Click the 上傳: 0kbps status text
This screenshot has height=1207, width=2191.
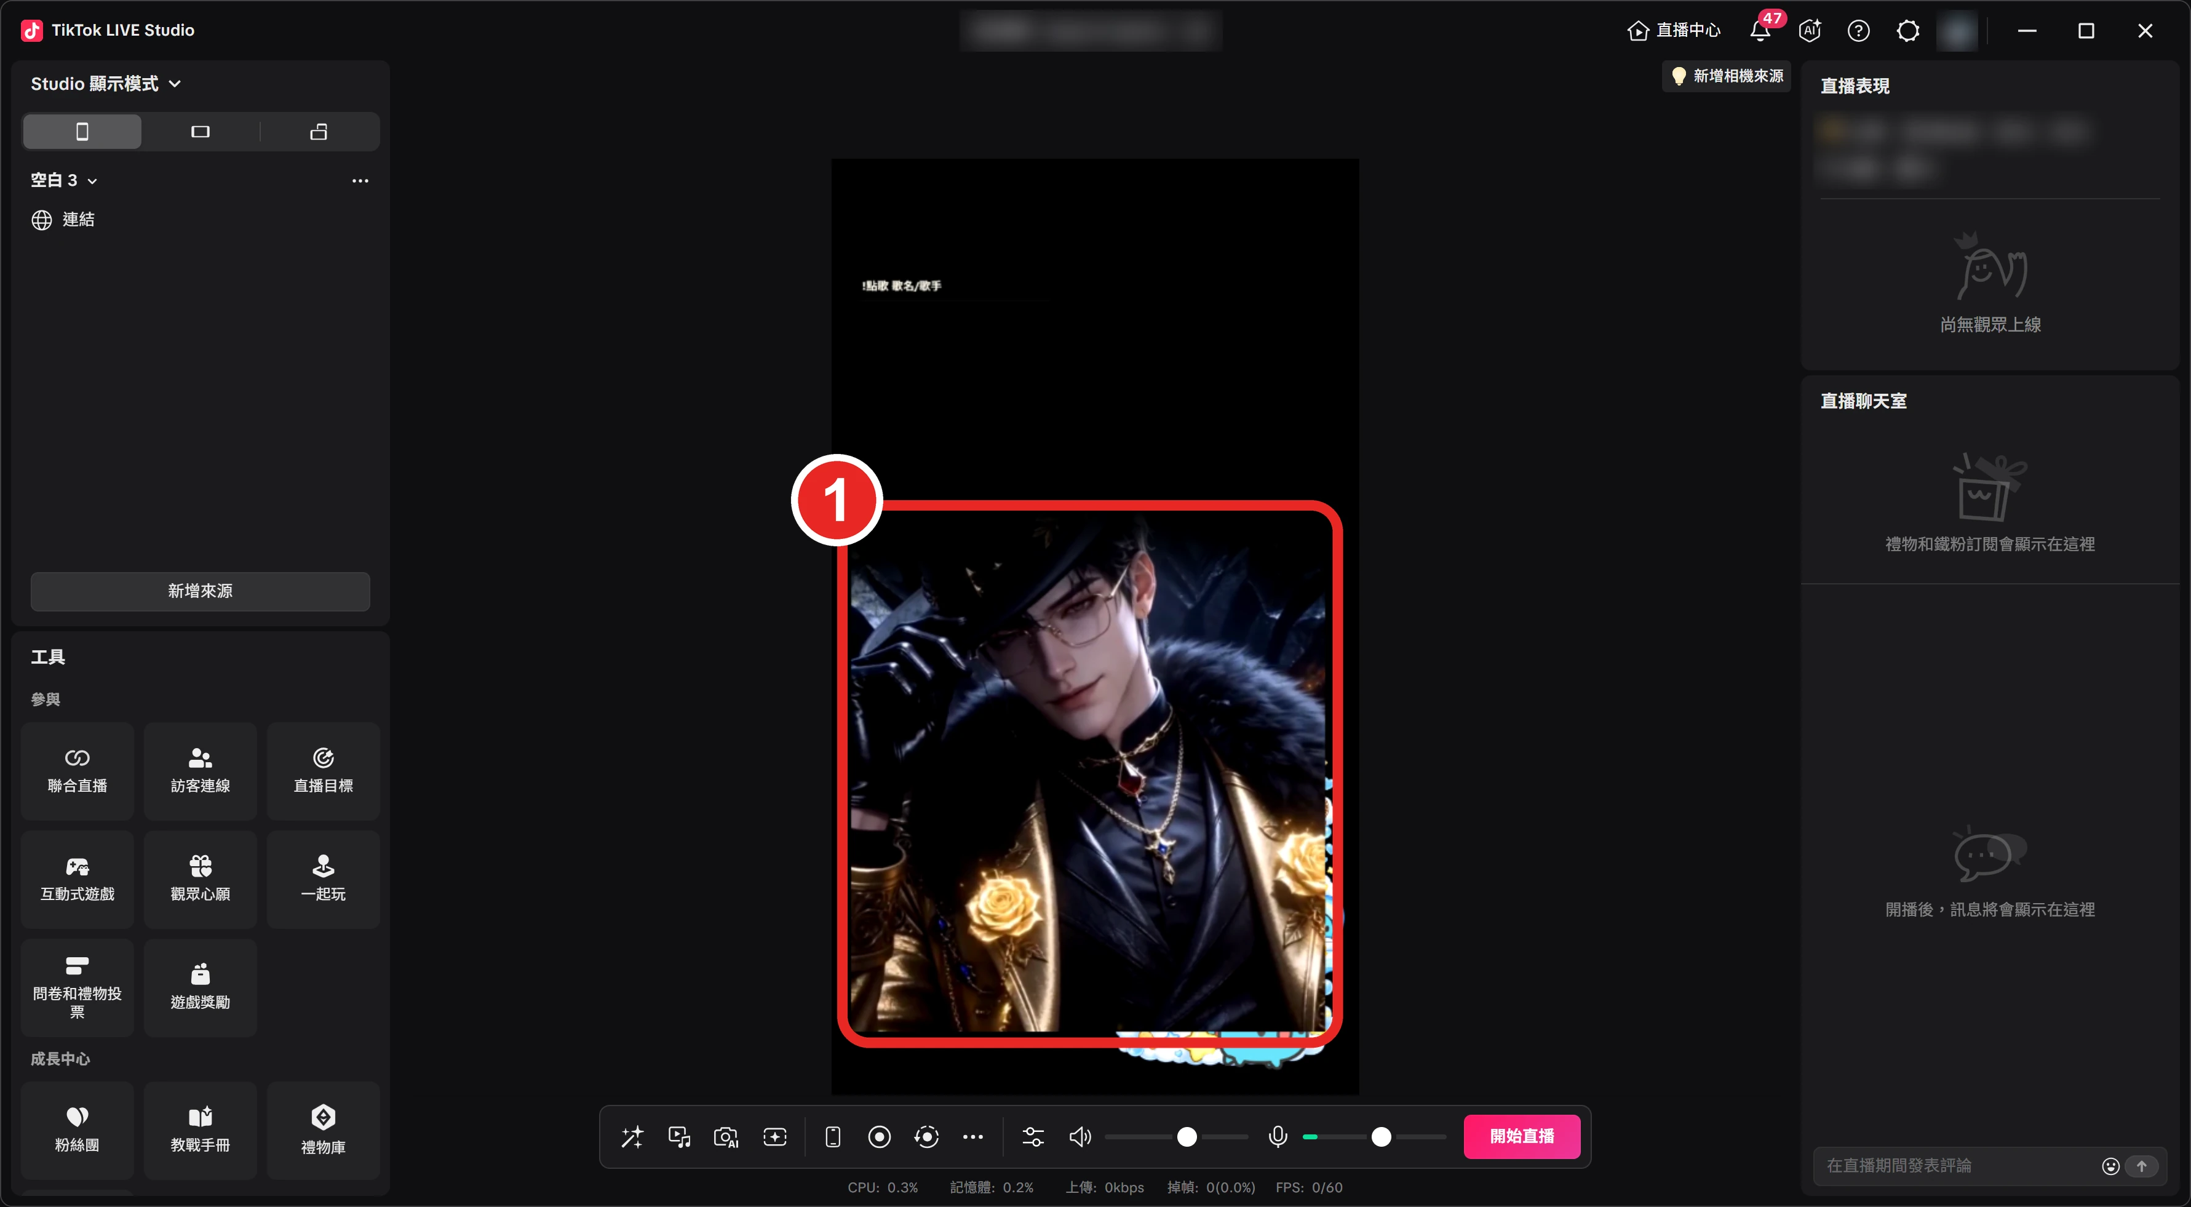tap(1105, 1187)
